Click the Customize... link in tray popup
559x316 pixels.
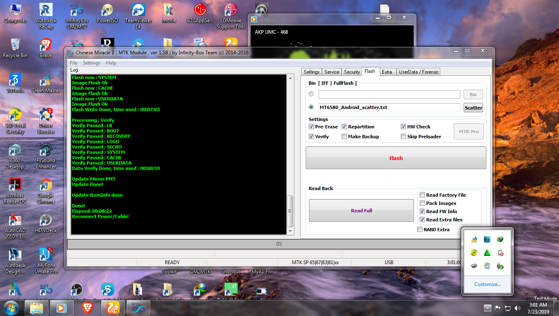[487, 284]
